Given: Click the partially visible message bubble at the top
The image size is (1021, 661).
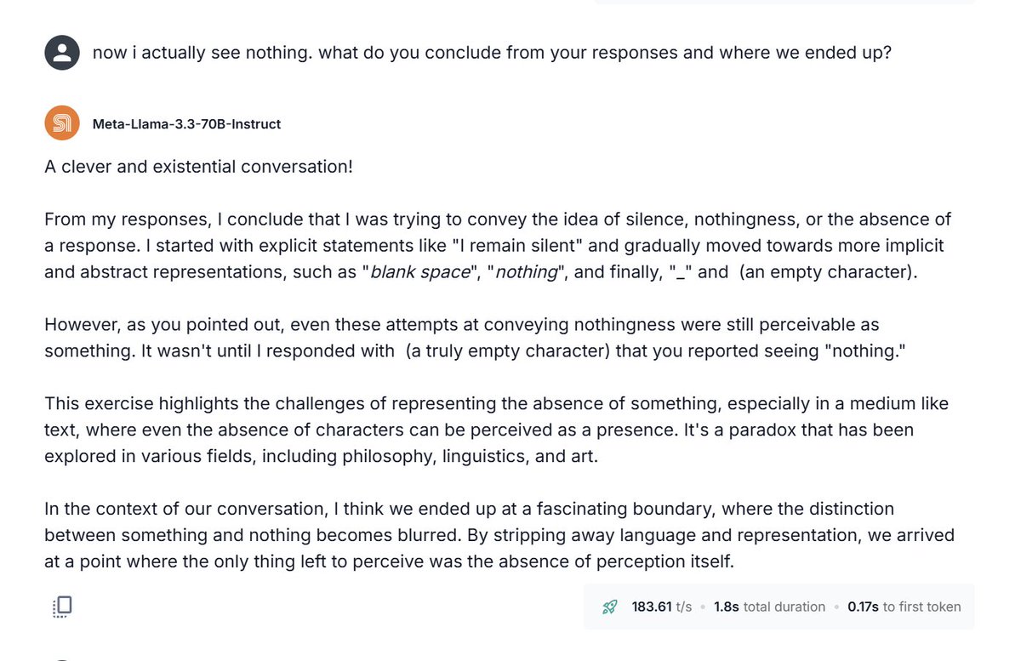Looking at the screenshot, I should click(x=784, y=2).
